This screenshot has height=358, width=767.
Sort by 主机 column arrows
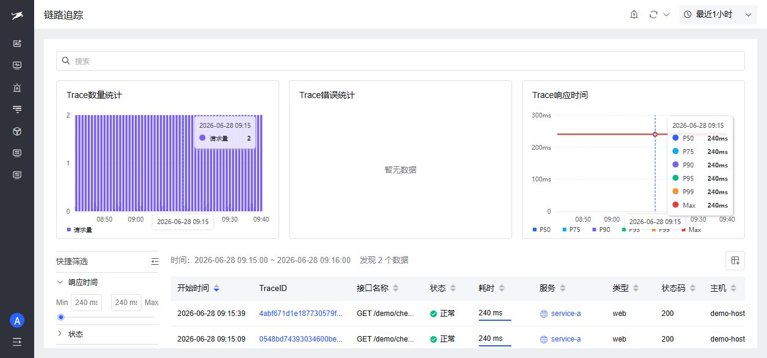(x=733, y=288)
